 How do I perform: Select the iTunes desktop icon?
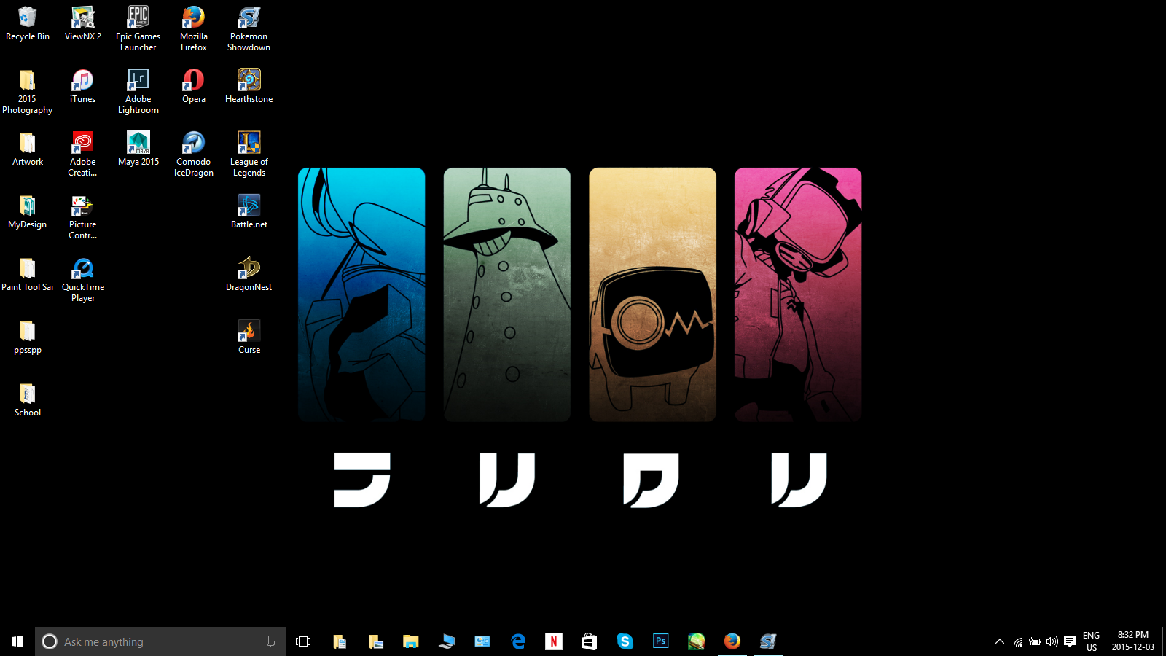[x=82, y=86]
